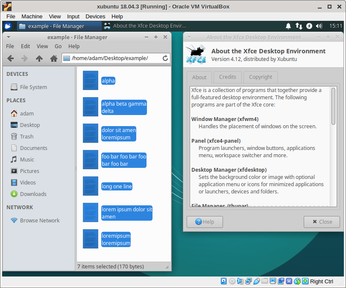Image resolution: width=346 pixels, height=288 pixels.
Task: Close the About dialog with Close button
Action: (x=322, y=222)
